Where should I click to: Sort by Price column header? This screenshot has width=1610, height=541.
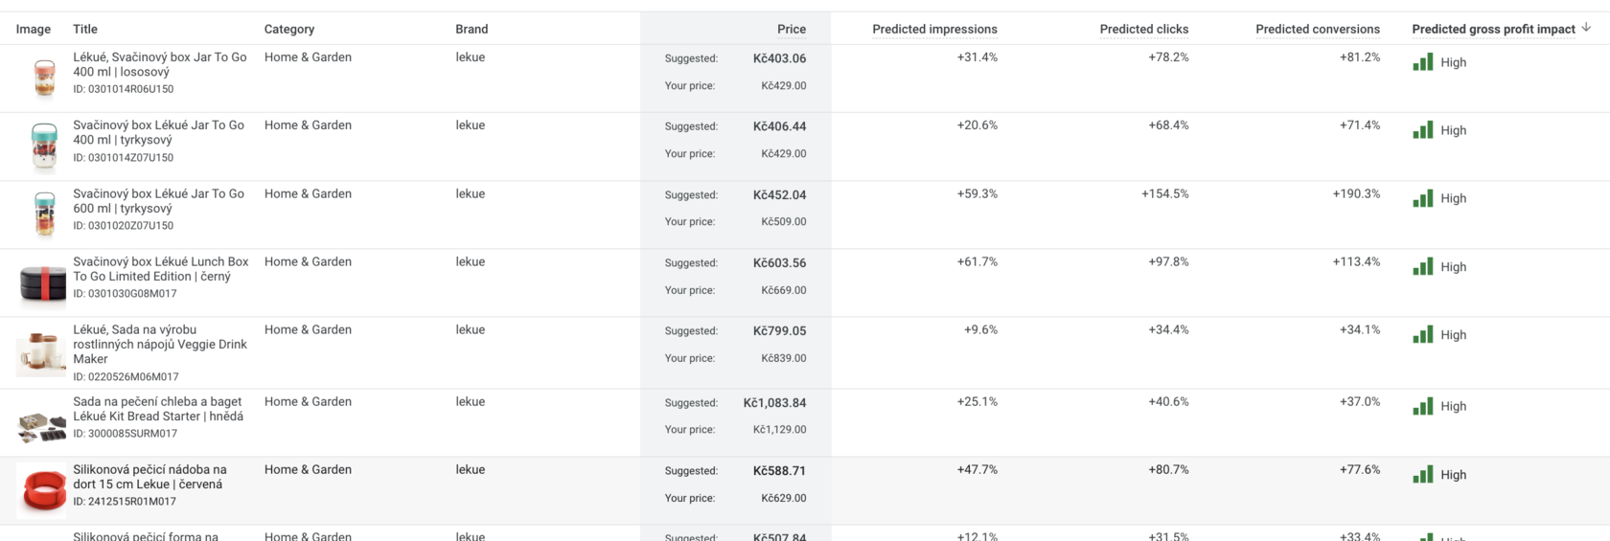point(791,29)
